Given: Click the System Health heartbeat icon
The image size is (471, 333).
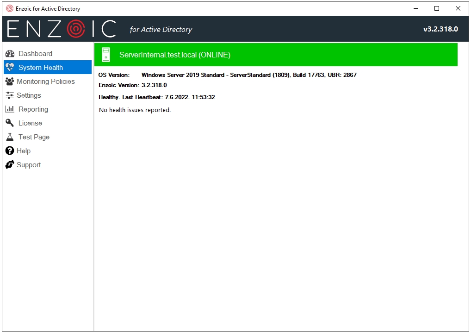Looking at the screenshot, I should click(x=10, y=68).
